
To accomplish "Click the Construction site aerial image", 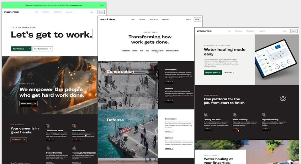I will 128,85.
